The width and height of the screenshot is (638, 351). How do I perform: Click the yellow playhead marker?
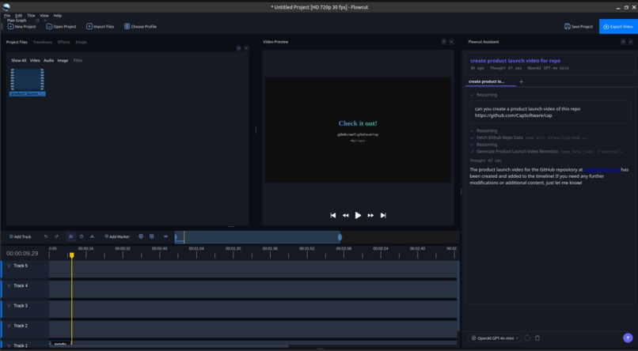click(71, 255)
